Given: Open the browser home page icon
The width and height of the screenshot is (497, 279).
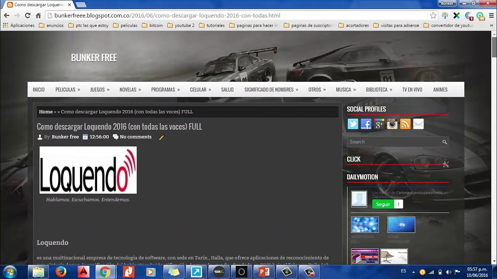Looking at the screenshot, I should [38, 15].
